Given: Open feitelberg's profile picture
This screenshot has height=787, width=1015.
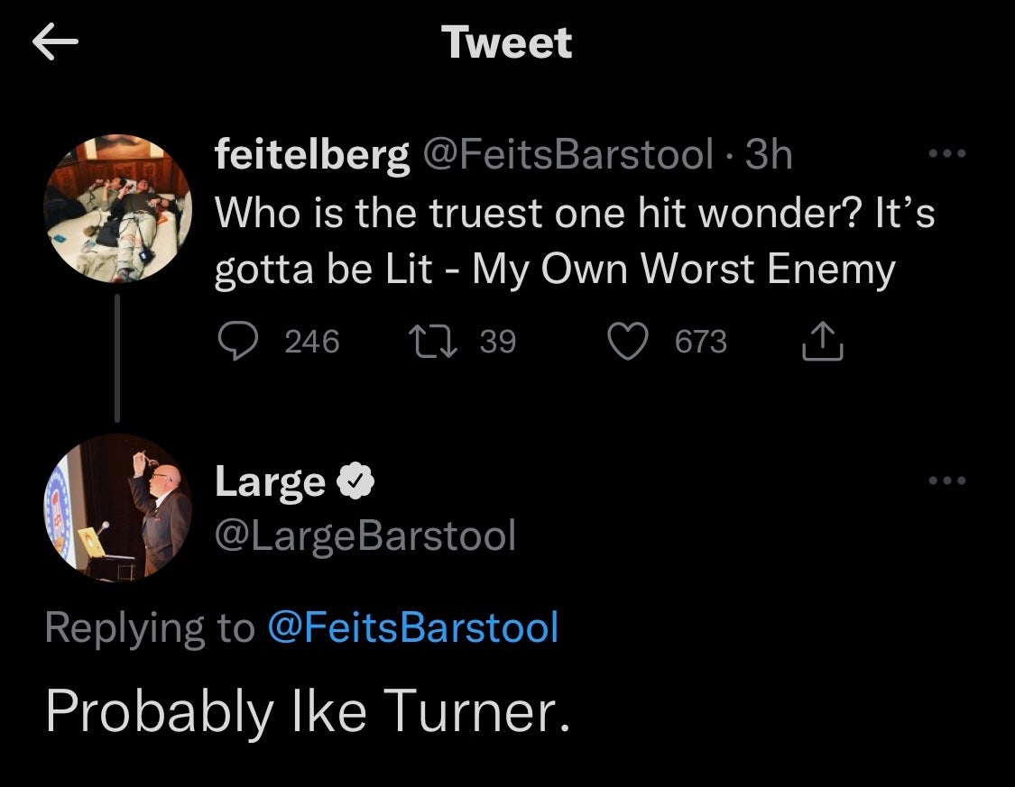Looking at the screenshot, I should tap(118, 209).
